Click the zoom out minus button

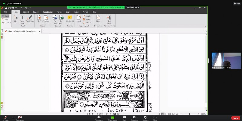(x=181, y=114)
